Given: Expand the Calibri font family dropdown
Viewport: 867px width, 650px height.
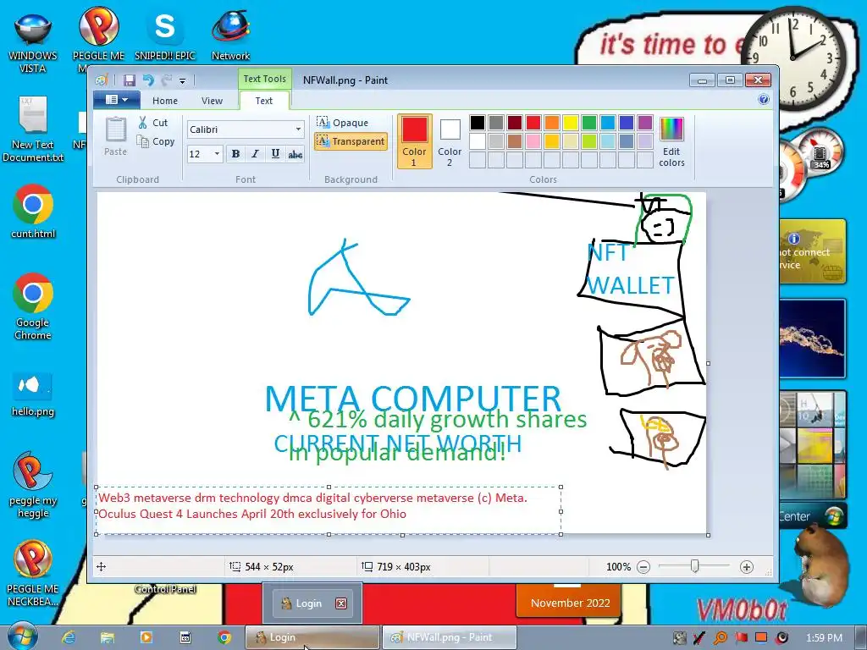Looking at the screenshot, I should coord(299,129).
